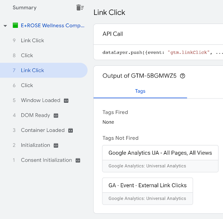The height and width of the screenshot is (219, 223).
Task: Open Google Analytics UA - All Pages tag card
Action: pos(160,158)
